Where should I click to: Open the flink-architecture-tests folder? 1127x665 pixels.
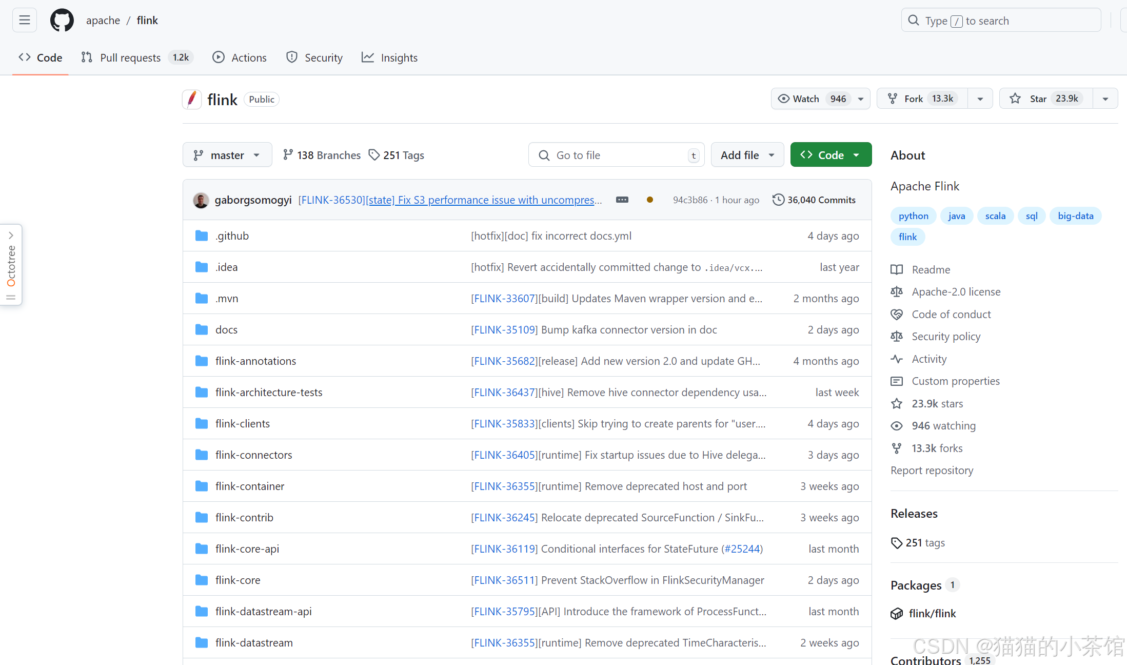click(x=269, y=392)
